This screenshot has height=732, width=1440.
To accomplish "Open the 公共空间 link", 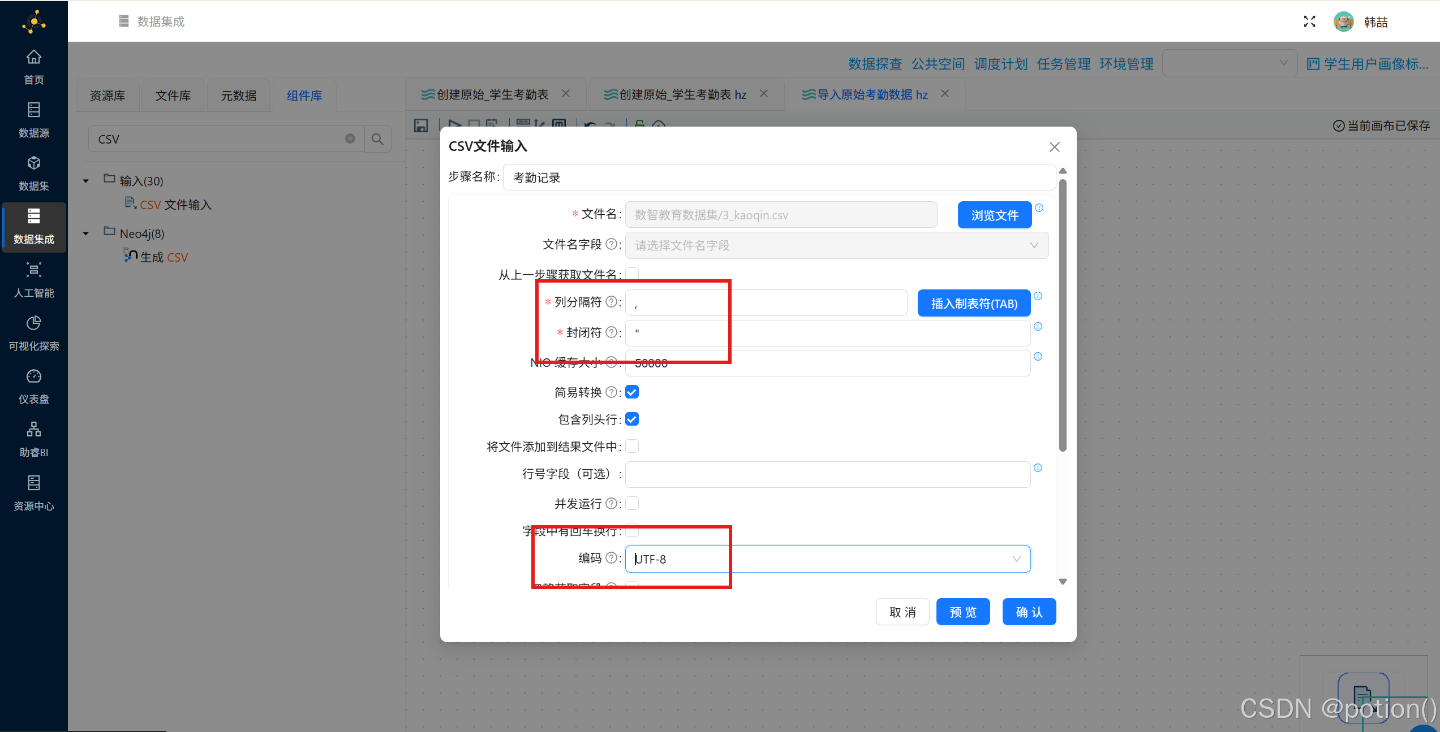I will [938, 64].
